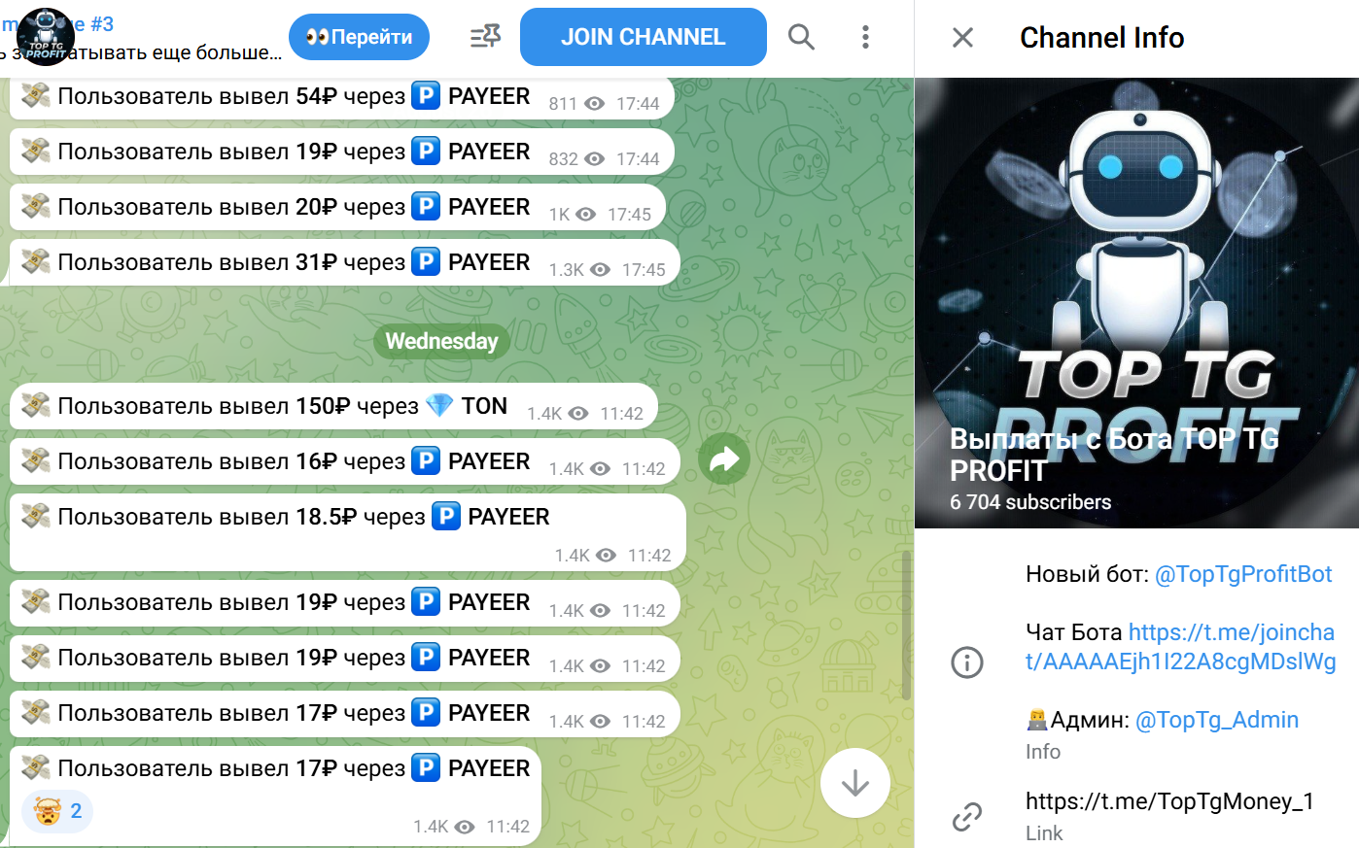Click the PAYEER icon in the 54₽ message
The image size is (1359, 848).
tap(426, 96)
